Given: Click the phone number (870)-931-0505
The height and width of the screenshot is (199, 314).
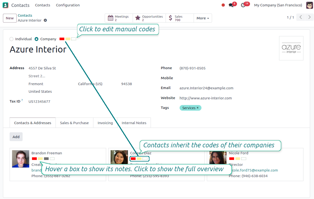Looking at the screenshot, I should tap(193, 68).
